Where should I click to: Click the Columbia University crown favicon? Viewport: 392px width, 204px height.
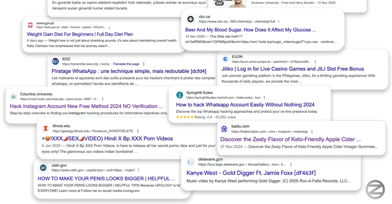coord(13,96)
